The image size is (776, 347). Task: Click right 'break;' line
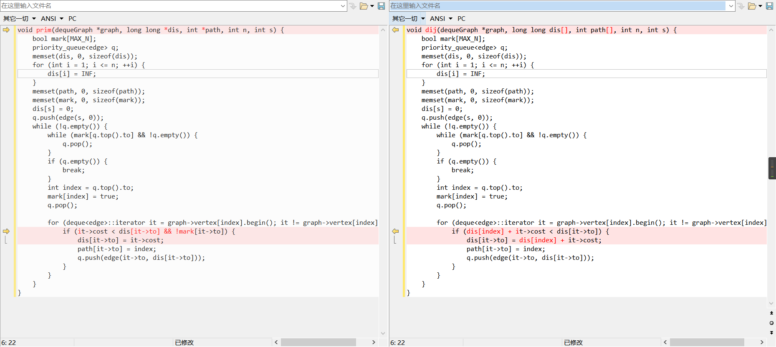tap(463, 170)
